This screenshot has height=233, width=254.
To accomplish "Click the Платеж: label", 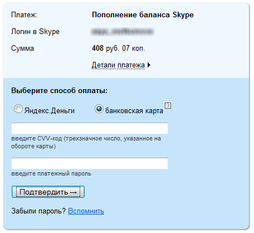I will (25, 15).
